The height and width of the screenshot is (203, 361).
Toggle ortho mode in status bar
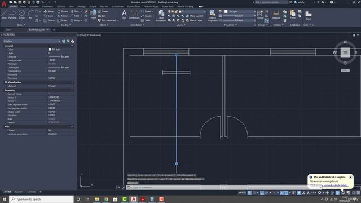click(262, 193)
